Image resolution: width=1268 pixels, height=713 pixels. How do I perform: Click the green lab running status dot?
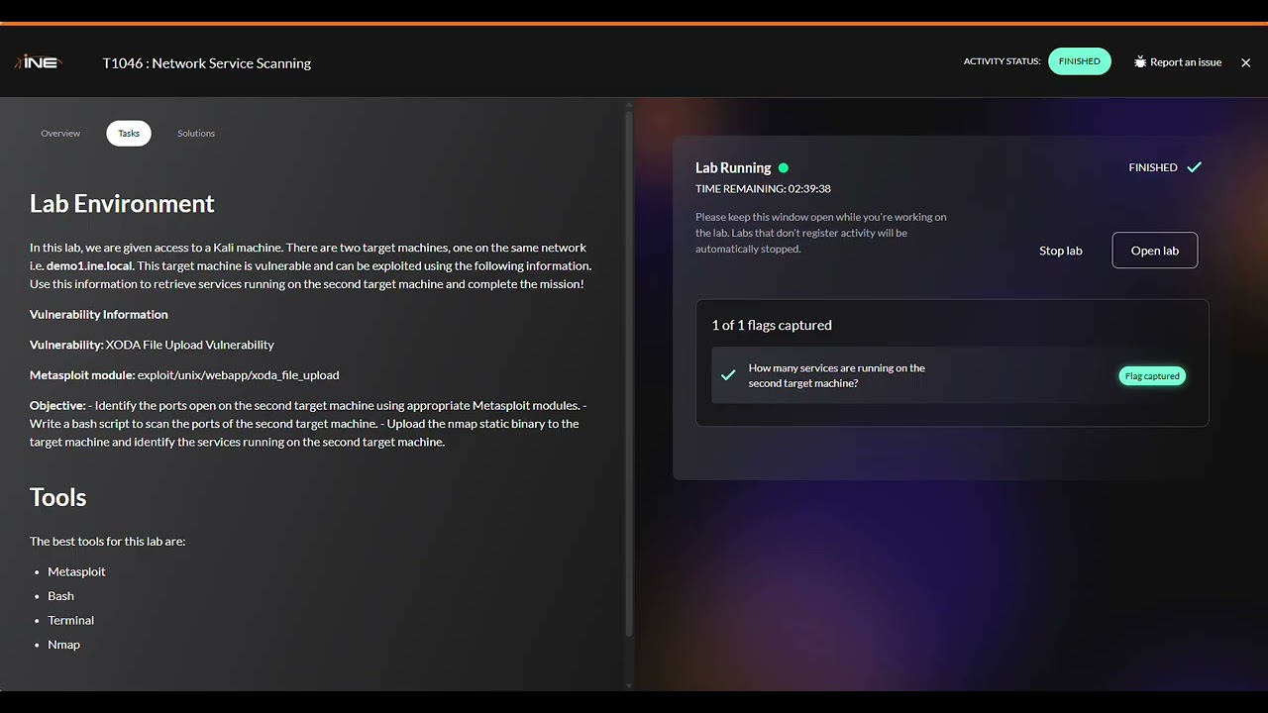coord(784,168)
